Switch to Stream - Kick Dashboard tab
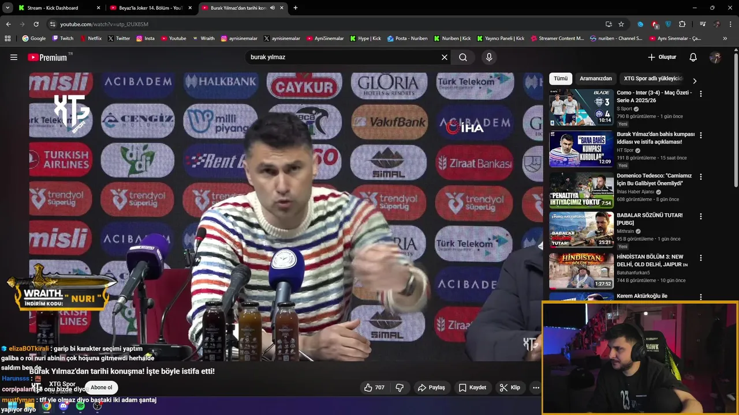The height and width of the screenshot is (415, 739). (x=58, y=8)
